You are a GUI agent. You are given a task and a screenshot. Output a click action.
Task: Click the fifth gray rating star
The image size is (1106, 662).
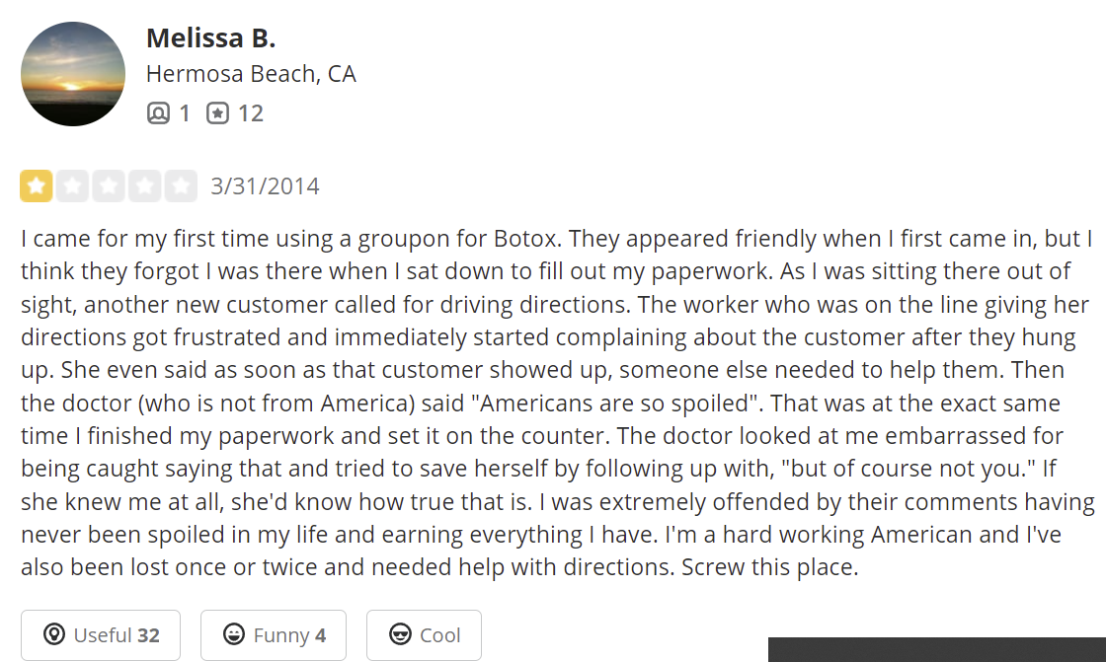pos(181,185)
